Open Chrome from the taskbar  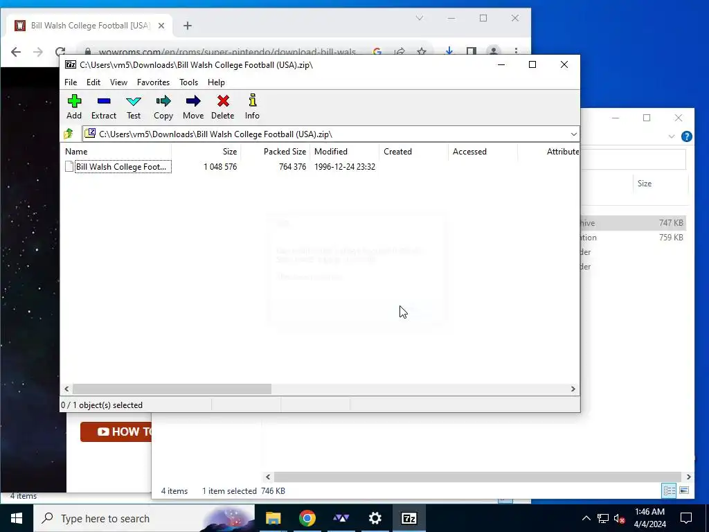point(307,518)
